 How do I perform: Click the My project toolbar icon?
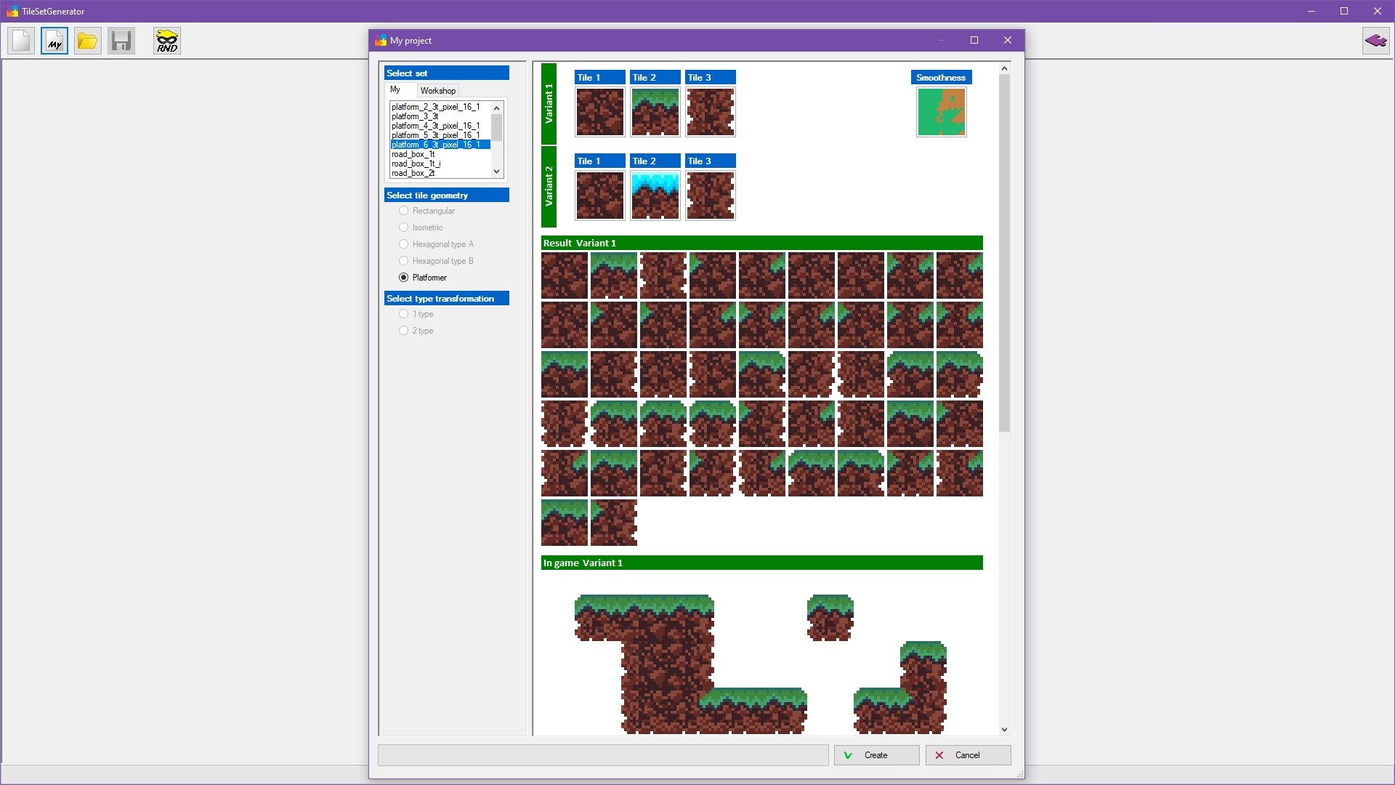tap(54, 41)
